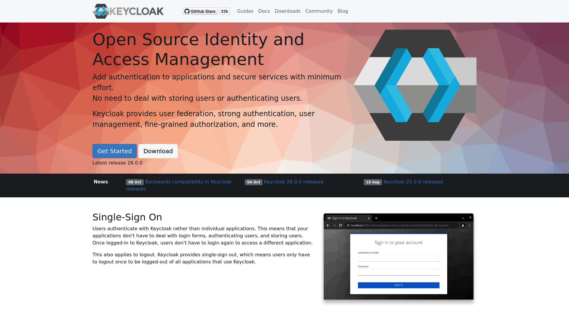Click Backwards compatibility in Keycloak releases
569x320 pixels.
179,185
